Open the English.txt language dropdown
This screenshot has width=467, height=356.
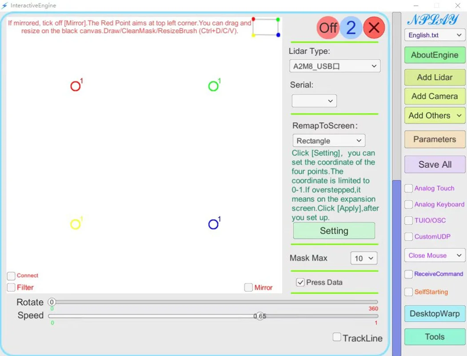[x=435, y=35]
